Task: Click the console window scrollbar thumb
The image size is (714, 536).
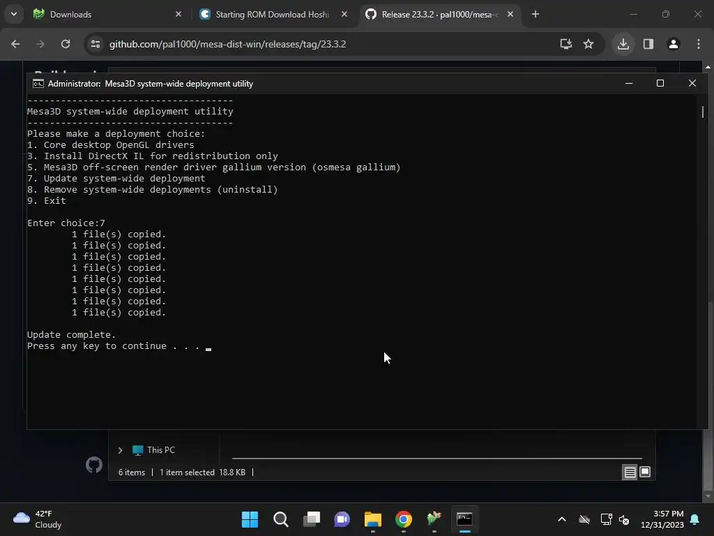Action: (703, 112)
